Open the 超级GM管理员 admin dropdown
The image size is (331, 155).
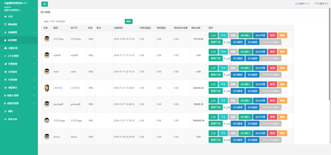click(13, 10)
